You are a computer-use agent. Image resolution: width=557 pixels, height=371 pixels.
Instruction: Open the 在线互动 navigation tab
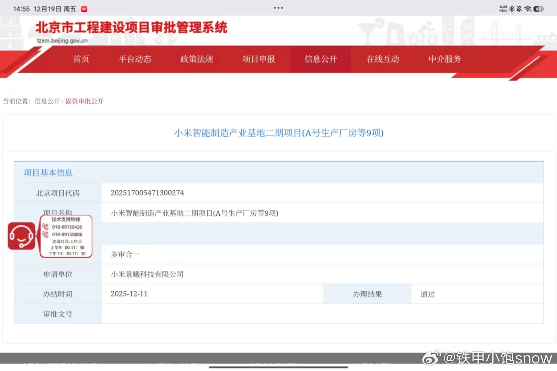point(383,59)
